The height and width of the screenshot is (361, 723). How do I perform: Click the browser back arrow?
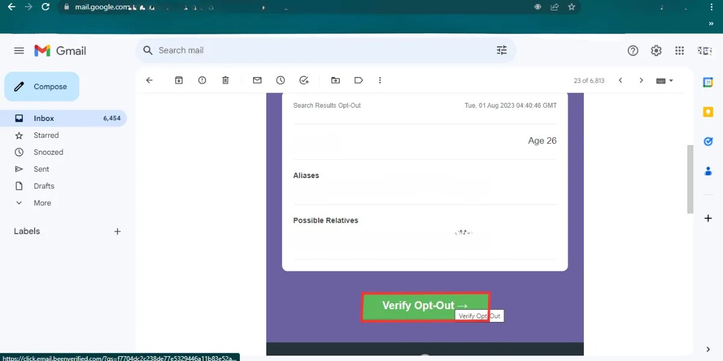(11, 7)
